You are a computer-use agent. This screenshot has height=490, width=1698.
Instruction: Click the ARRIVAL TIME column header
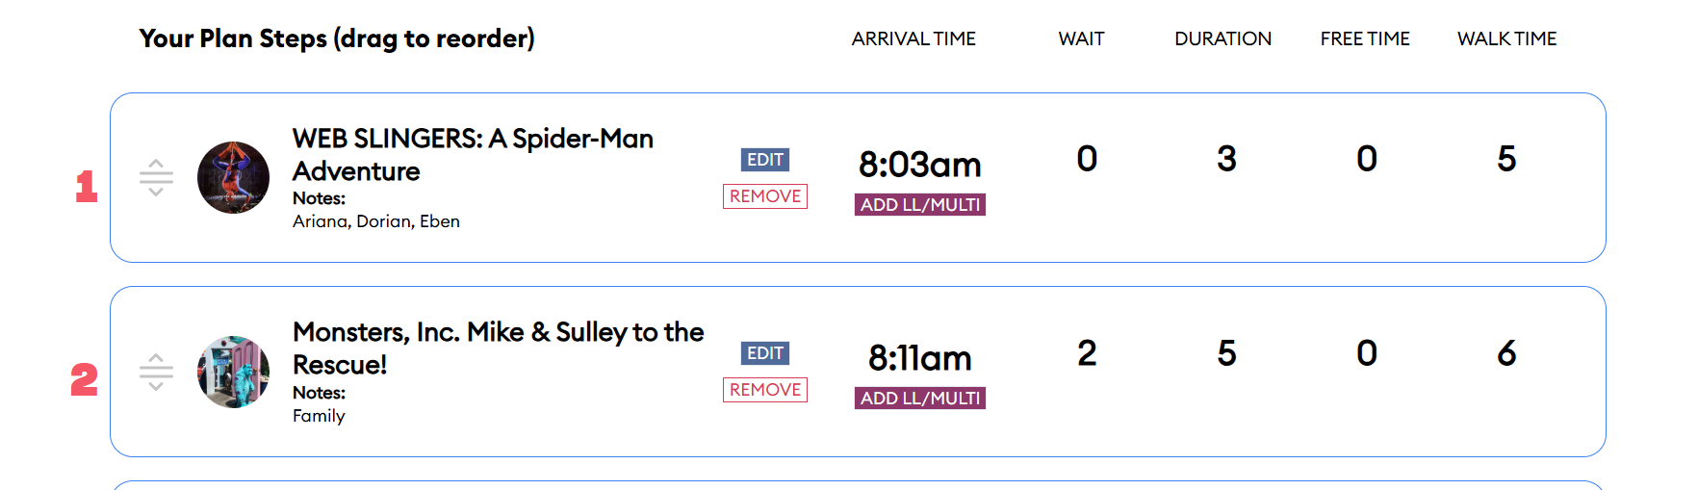coord(913,39)
